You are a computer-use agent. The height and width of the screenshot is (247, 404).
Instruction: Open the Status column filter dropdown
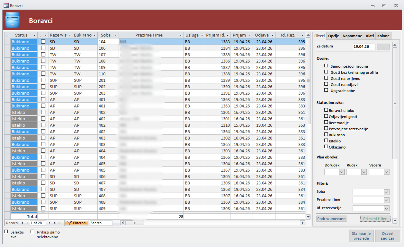tap(34, 35)
